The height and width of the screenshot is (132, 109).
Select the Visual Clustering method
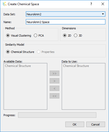point(19,36)
